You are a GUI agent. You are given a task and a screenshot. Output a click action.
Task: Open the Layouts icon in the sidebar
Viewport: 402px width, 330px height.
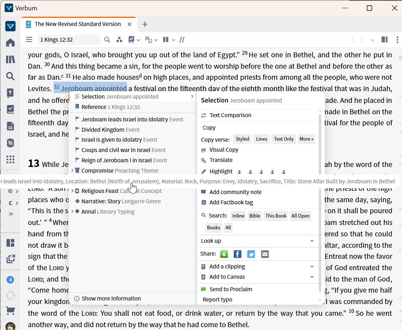click(10, 243)
